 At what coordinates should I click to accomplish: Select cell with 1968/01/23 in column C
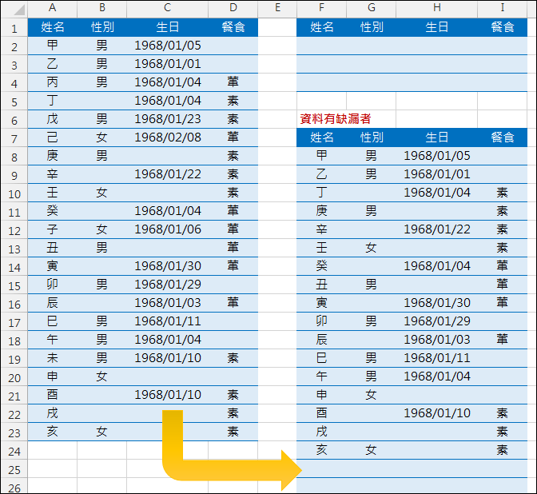(167, 119)
